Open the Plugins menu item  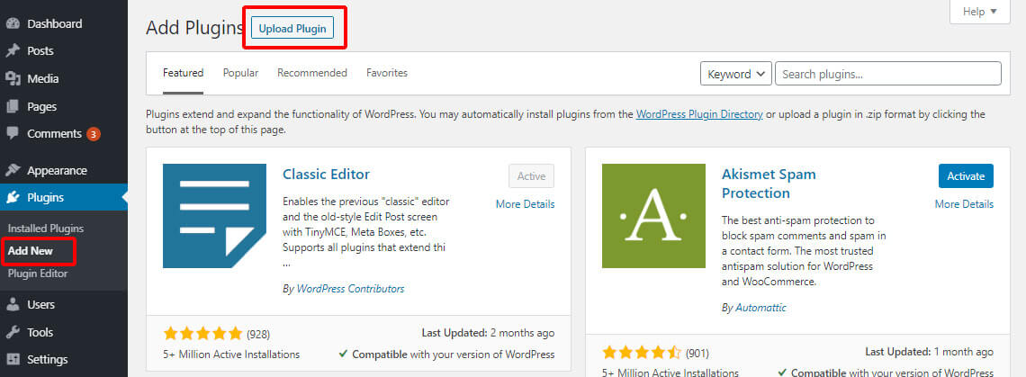coord(64,197)
